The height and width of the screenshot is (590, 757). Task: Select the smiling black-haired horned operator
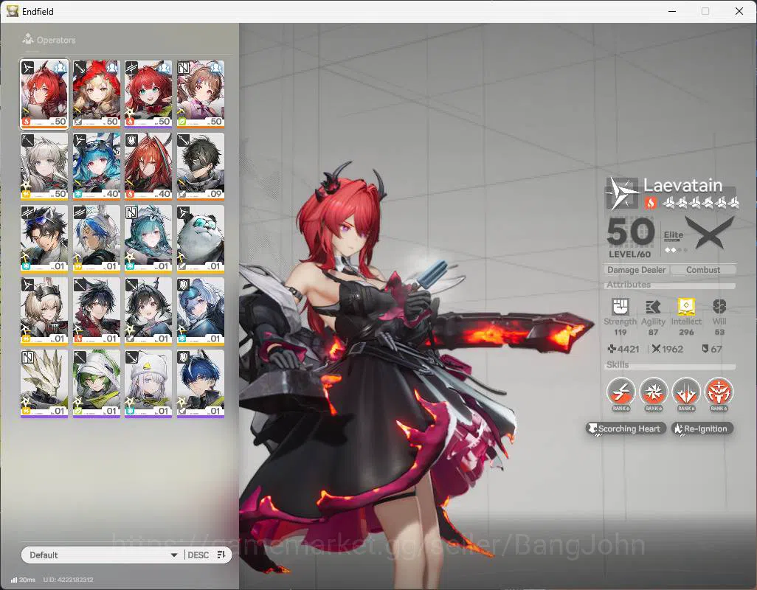point(148,311)
